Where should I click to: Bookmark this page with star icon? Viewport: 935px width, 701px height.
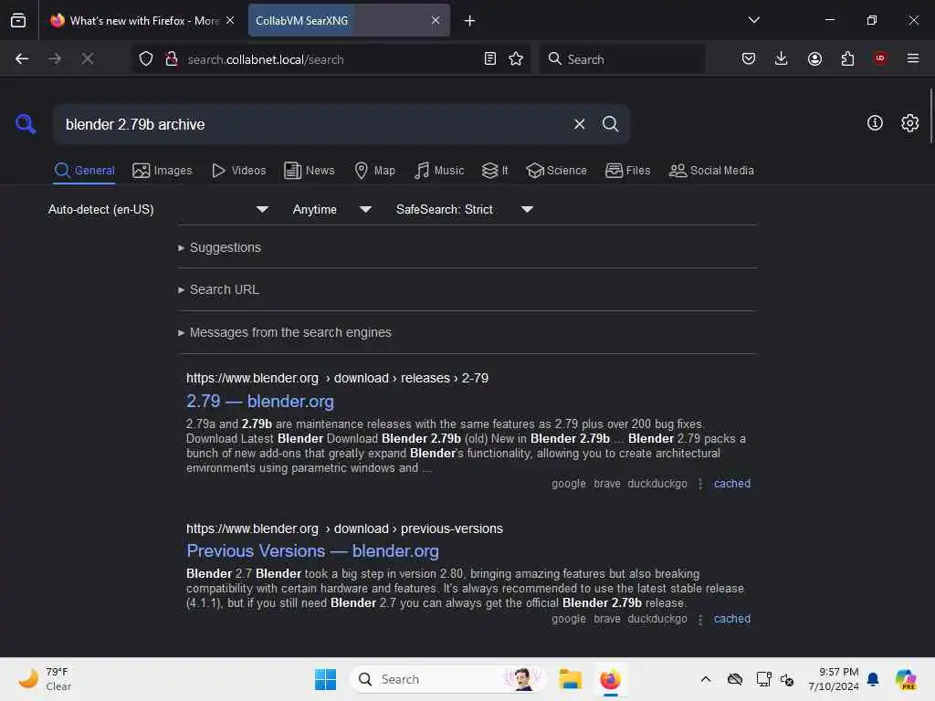[x=516, y=58]
